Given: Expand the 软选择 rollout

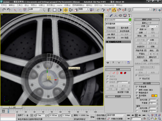Looking at the screenshot, I should click(x=118, y=97).
